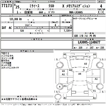Viewport: 106px width, 106px height.
Task: Select the U2 mark on the door
Action: pyautogui.click(x=63, y=71)
